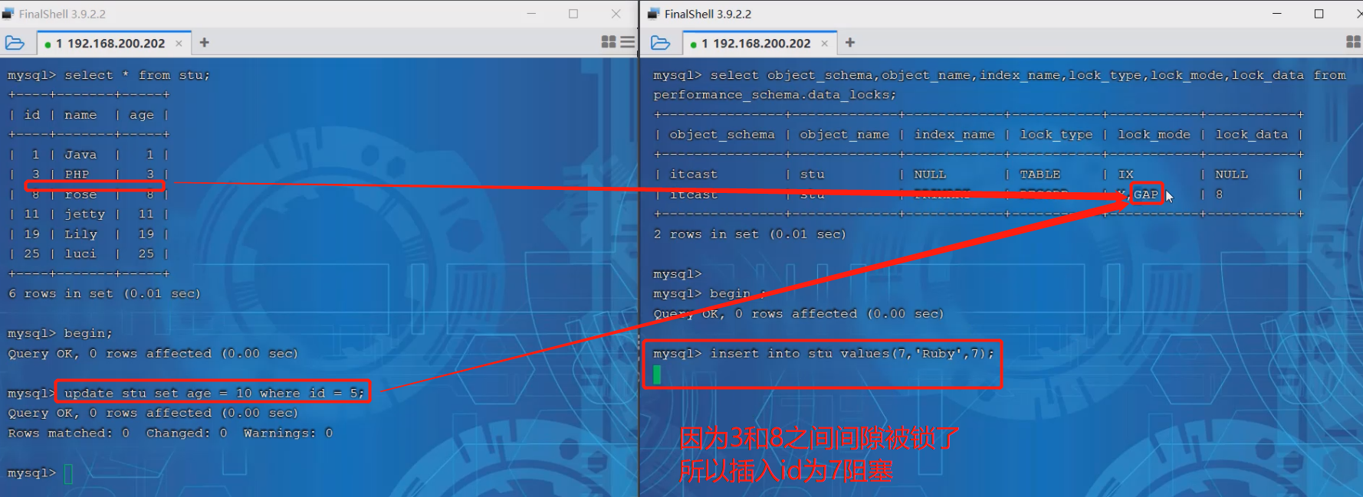Image resolution: width=1363 pixels, height=497 pixels.
Task: Minimize the right FinalShell window
Action: click(x=1277, y=14)
